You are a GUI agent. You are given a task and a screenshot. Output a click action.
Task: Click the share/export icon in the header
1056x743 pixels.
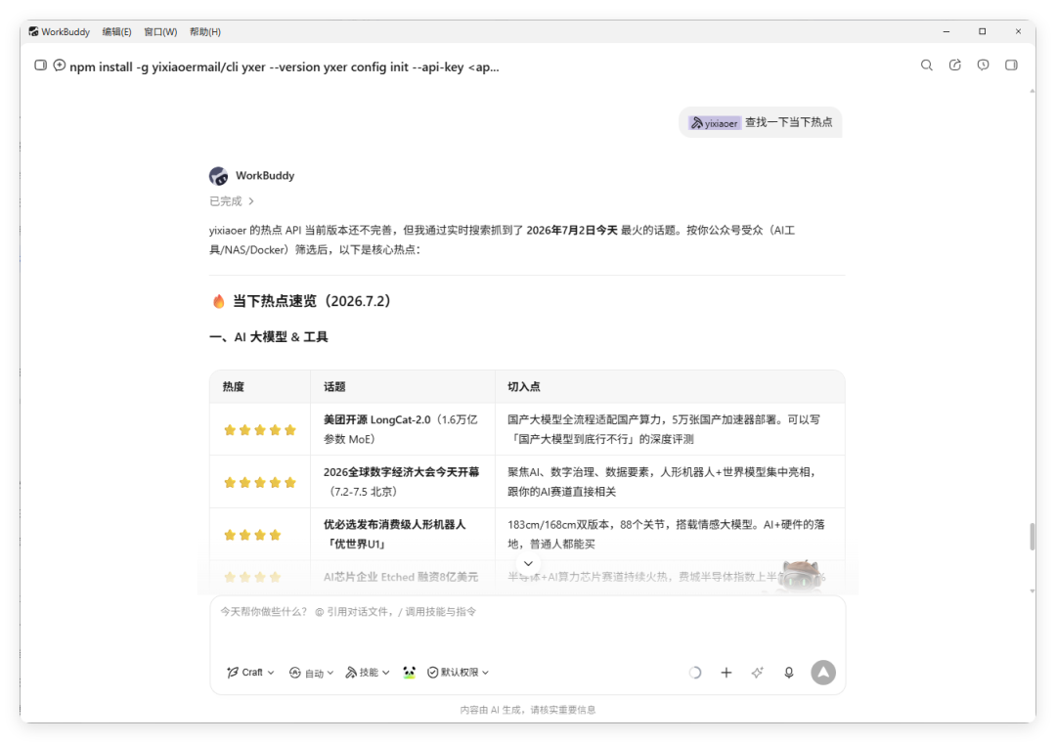coord(955,66)
